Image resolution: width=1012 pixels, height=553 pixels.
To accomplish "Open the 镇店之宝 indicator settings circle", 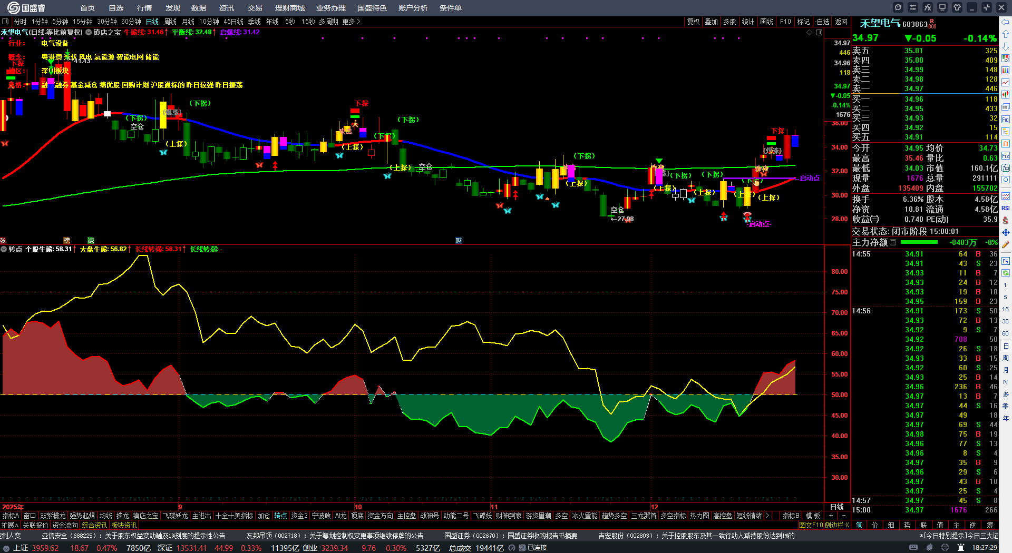I will point(89,32).
